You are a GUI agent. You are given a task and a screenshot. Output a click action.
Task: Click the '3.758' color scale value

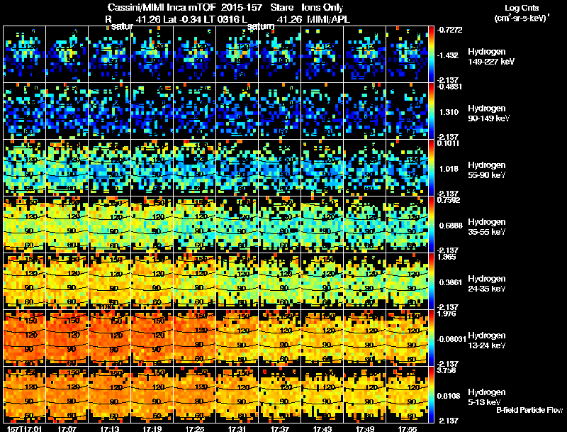pyautogui.click(x=447, y=370)
